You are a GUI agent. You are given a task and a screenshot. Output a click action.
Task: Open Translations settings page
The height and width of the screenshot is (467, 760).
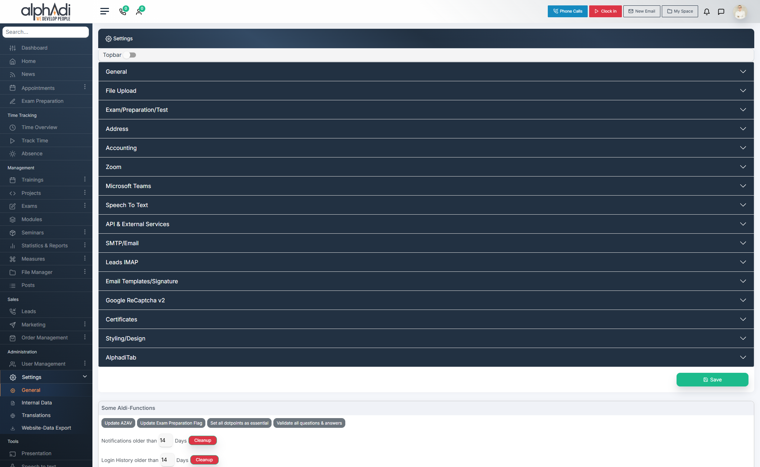coord(36,415)
